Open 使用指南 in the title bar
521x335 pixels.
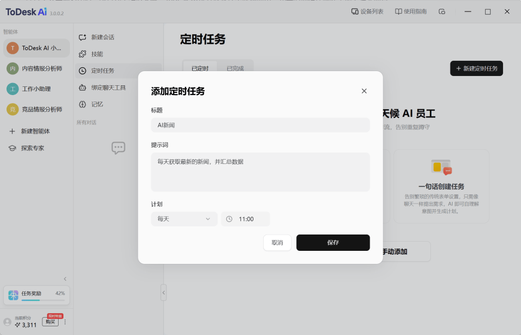point(411,11)
